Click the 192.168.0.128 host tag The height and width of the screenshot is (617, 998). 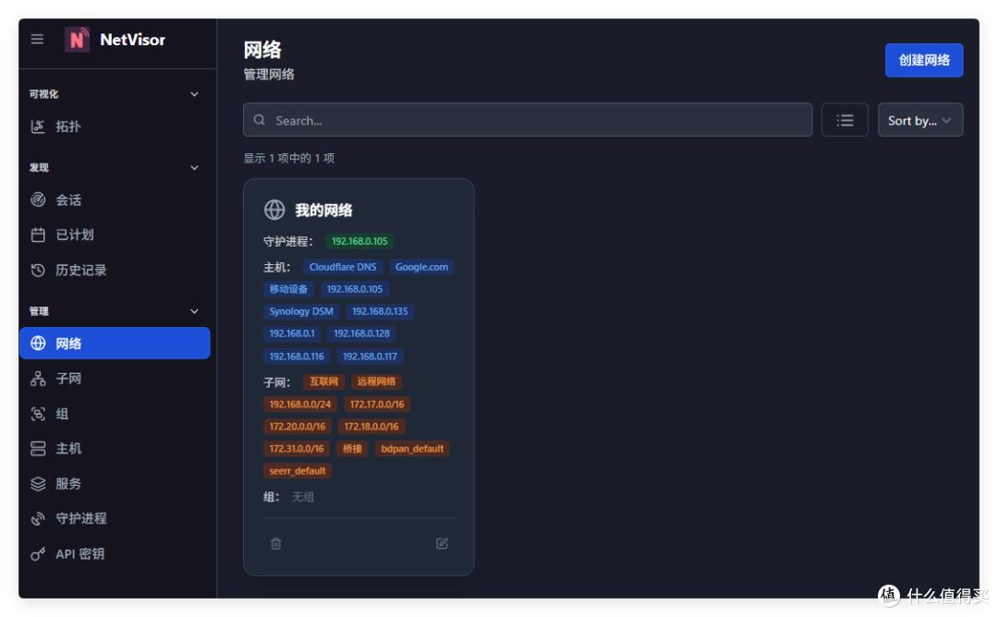point(361,334)
